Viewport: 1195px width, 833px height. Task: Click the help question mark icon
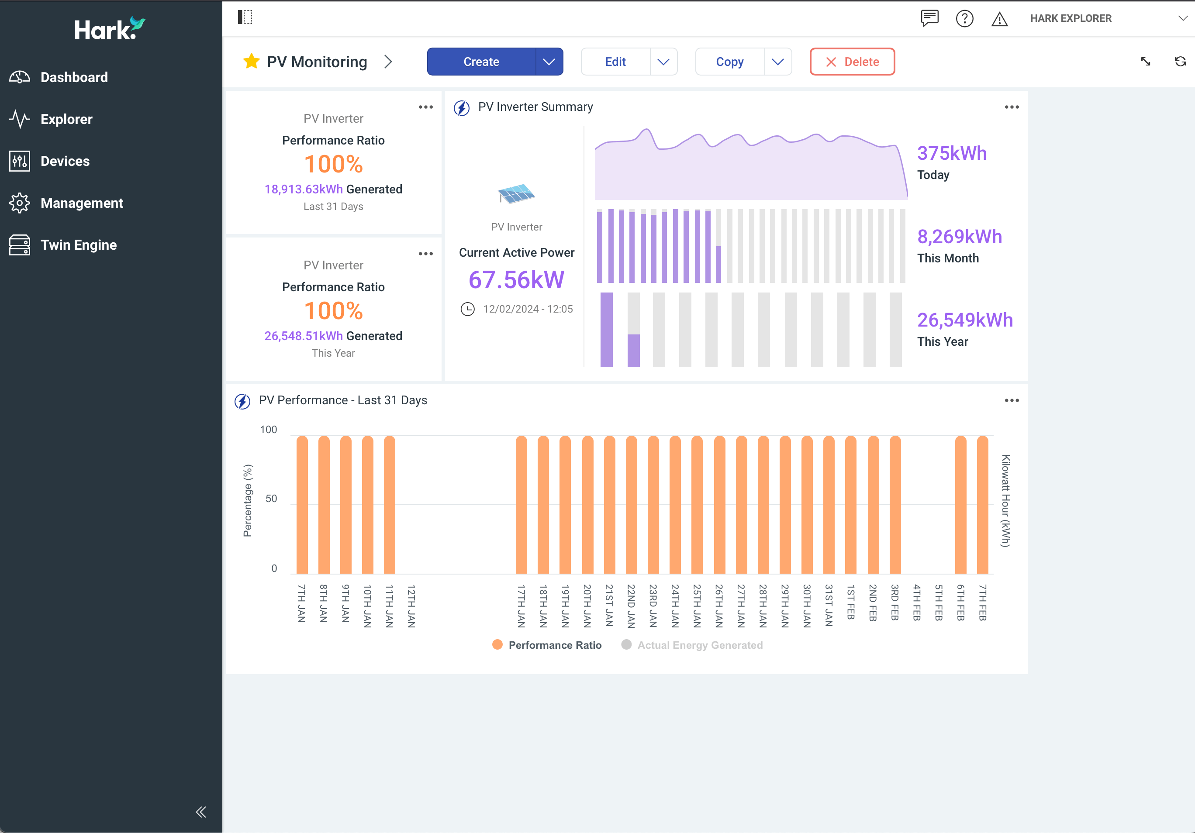point(965,19)
